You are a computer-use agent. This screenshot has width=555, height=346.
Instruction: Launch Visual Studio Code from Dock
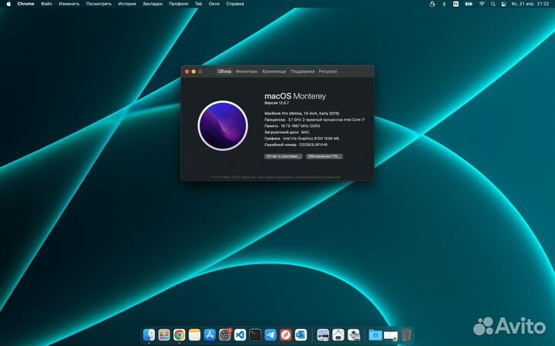(240, 334)
